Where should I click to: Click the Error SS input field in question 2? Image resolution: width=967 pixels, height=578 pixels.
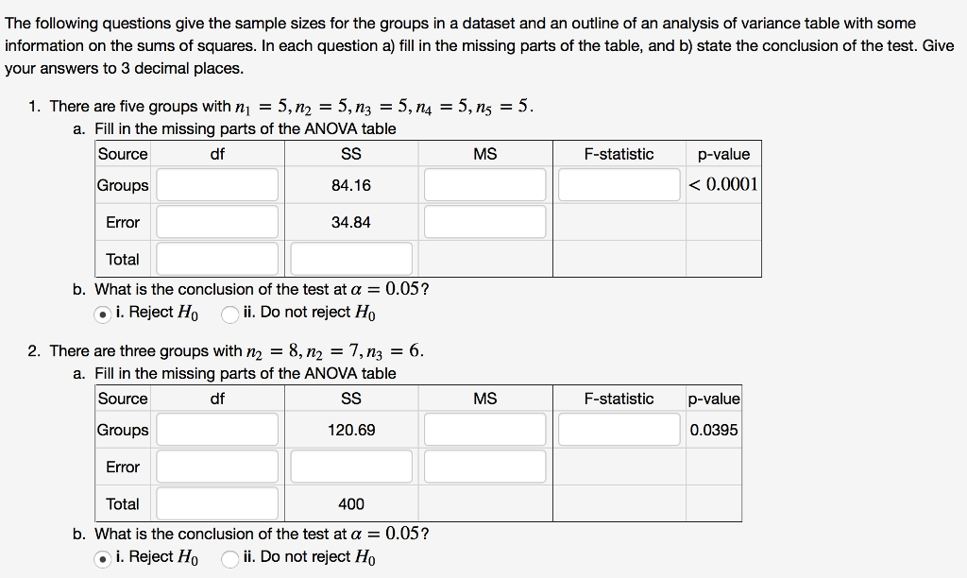pyautogui.click(x=349, y=466)
